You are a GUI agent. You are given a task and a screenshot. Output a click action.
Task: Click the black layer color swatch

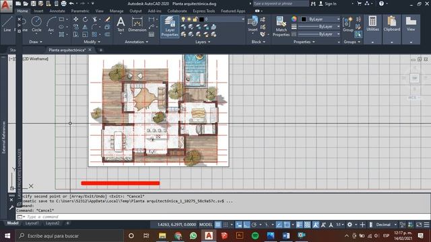(201, 19)
